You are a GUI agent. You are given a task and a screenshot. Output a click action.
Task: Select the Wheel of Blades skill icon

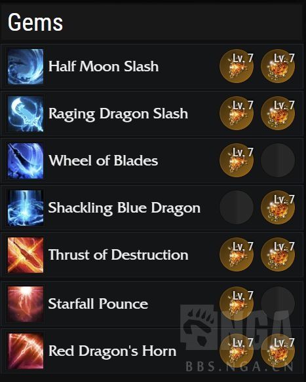(x=26, y=160)
